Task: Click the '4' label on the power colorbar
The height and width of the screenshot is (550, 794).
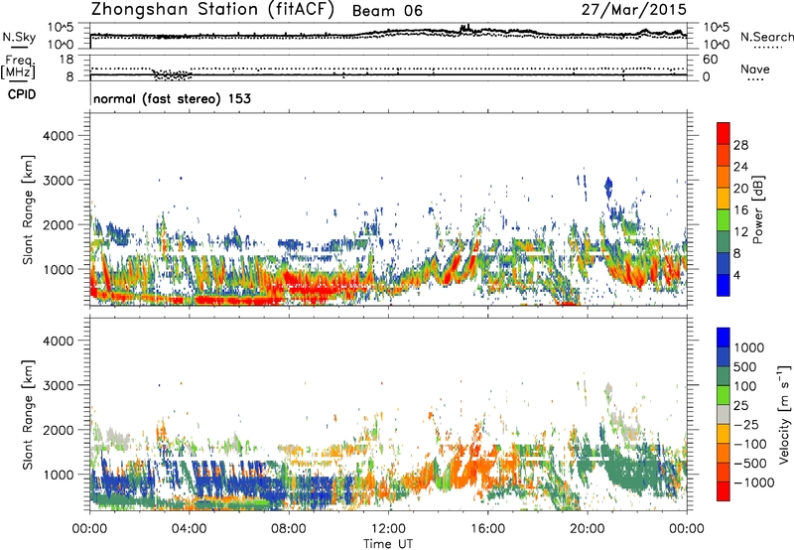Action: 736,276
